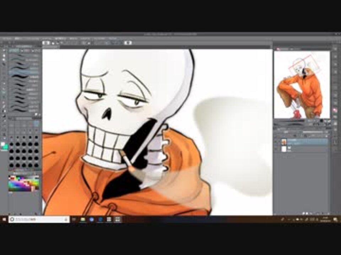Toggle visibility of the top character layer
Image resolution: width=341 pixels, height=255 pixels.
(x=276, y=142)
